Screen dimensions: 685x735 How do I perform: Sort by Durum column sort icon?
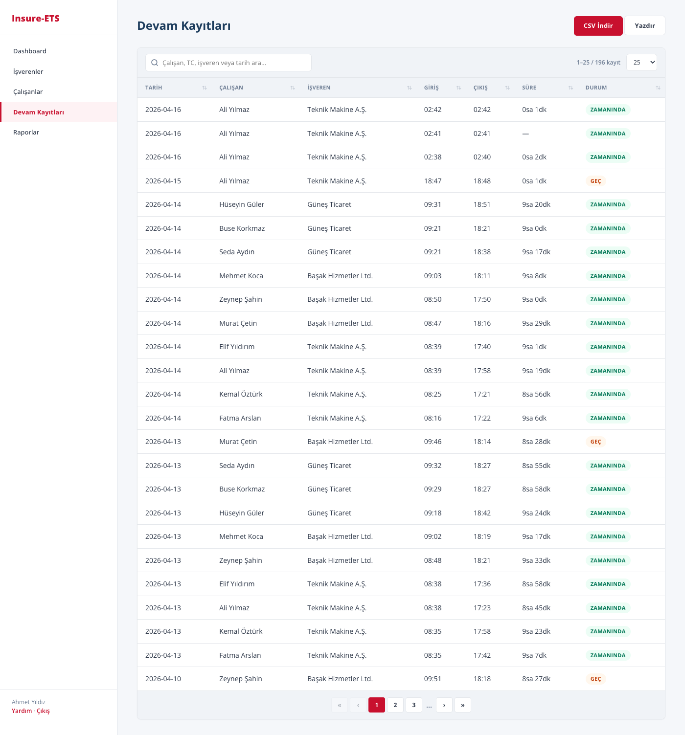point(658,88)
